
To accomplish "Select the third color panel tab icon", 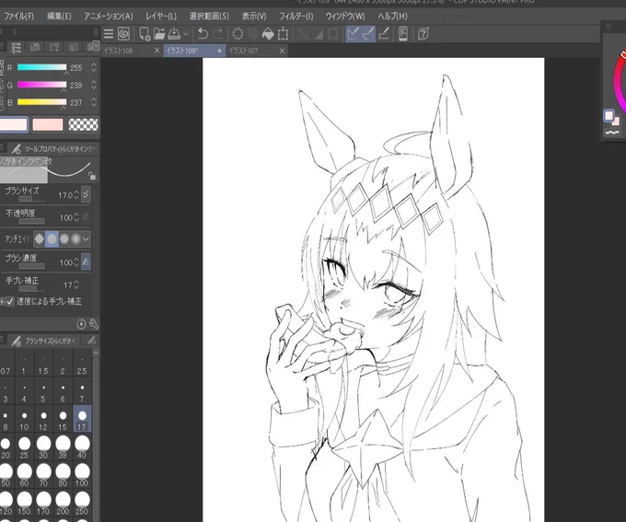I will point(54,47).
